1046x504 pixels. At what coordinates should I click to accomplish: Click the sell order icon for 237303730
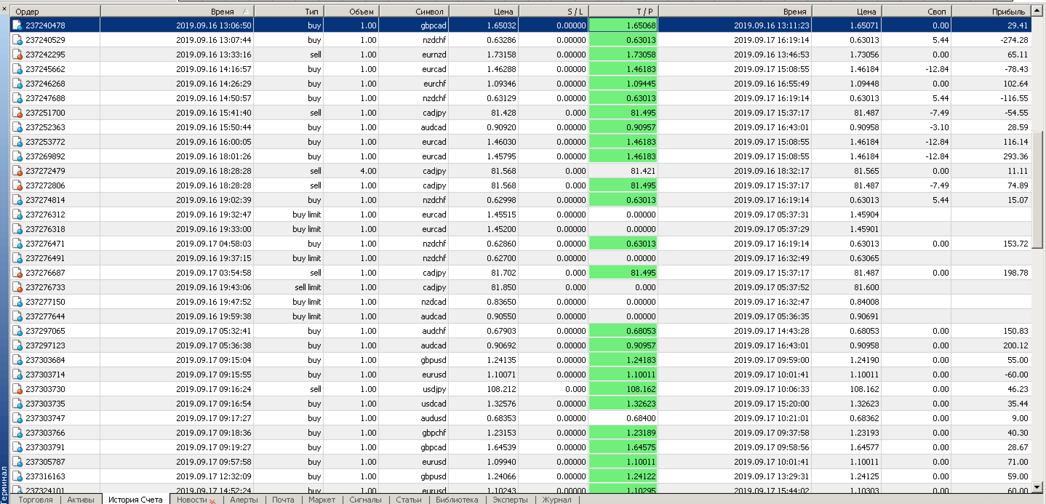tap(17, 389)
